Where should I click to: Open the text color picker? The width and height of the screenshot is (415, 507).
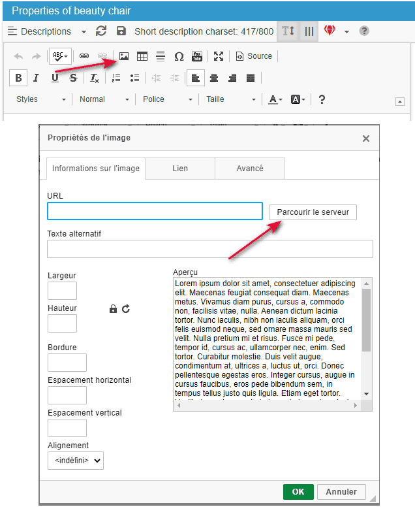(x=275, y=99)
